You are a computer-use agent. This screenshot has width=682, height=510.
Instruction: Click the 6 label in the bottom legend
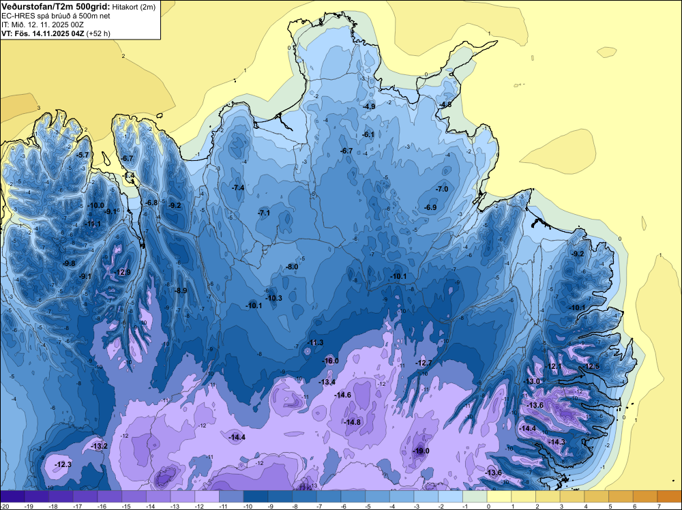click(x=634, y=506)
